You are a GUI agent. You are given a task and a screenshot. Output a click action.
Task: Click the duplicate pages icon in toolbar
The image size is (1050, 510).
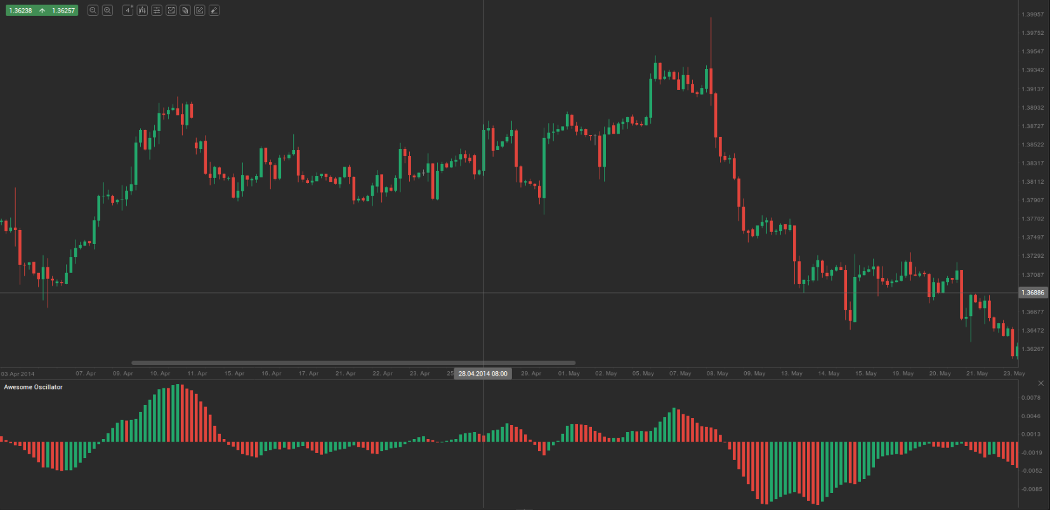[185, 10]
